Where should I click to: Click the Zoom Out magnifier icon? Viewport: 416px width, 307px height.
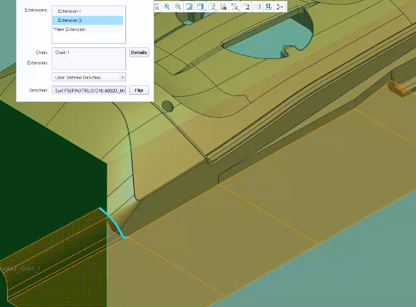pyautogui.click(x=177, y=6)
